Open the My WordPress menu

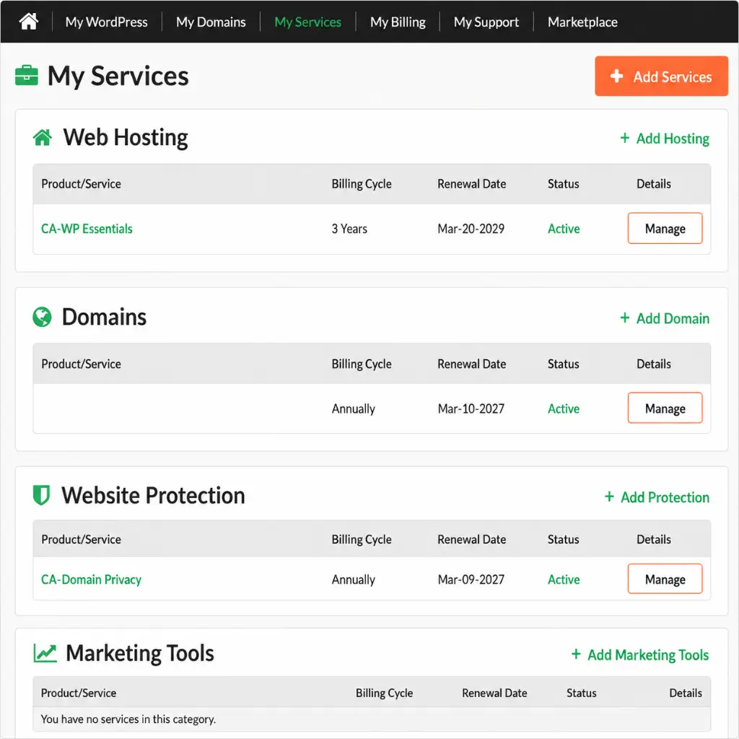coord(107,22)
